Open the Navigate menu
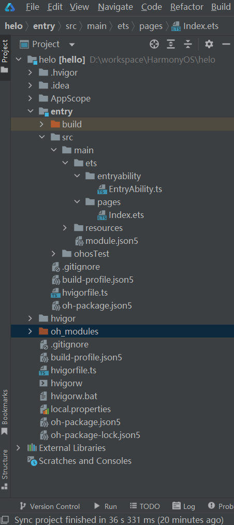The image size is (234, 525). pyautogui.click(x=115, y=7)
